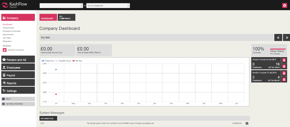This screenshot has height=127, width=290.
Task: Open the company selector dropdown
Action: point(61,5)
